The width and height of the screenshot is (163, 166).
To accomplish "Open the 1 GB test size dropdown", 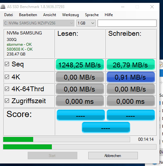I will click(86, 23).
